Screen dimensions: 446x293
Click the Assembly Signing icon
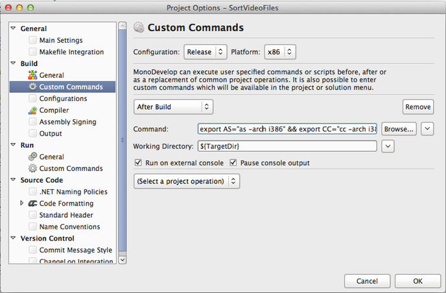pyautogui.click(x=32, y=122)
